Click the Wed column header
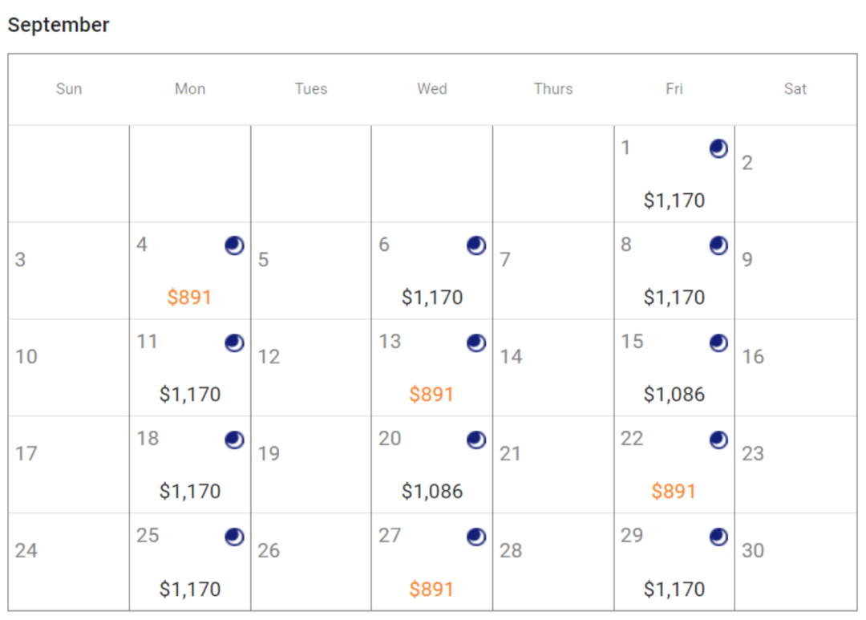866x620 pixels. pyautogui.click(x=431, y=89)
